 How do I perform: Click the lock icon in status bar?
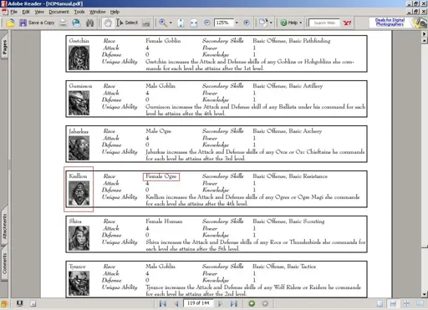tap(4, 303)
